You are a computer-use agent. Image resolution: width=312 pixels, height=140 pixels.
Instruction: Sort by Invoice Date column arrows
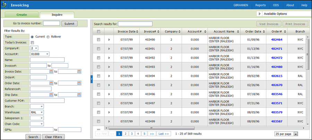tap(137, 32)
